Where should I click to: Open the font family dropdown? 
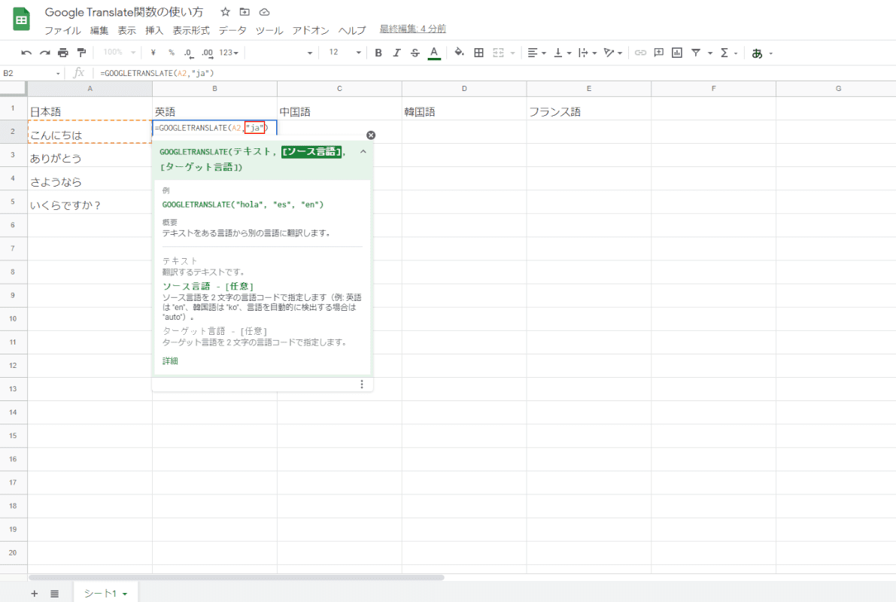coord(281,53)
